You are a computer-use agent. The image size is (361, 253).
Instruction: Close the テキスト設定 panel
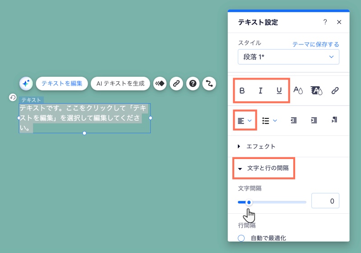point(339,22)
